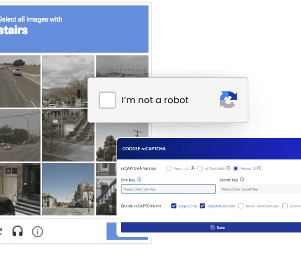Check the I'm not a robot box

[107, 100]
